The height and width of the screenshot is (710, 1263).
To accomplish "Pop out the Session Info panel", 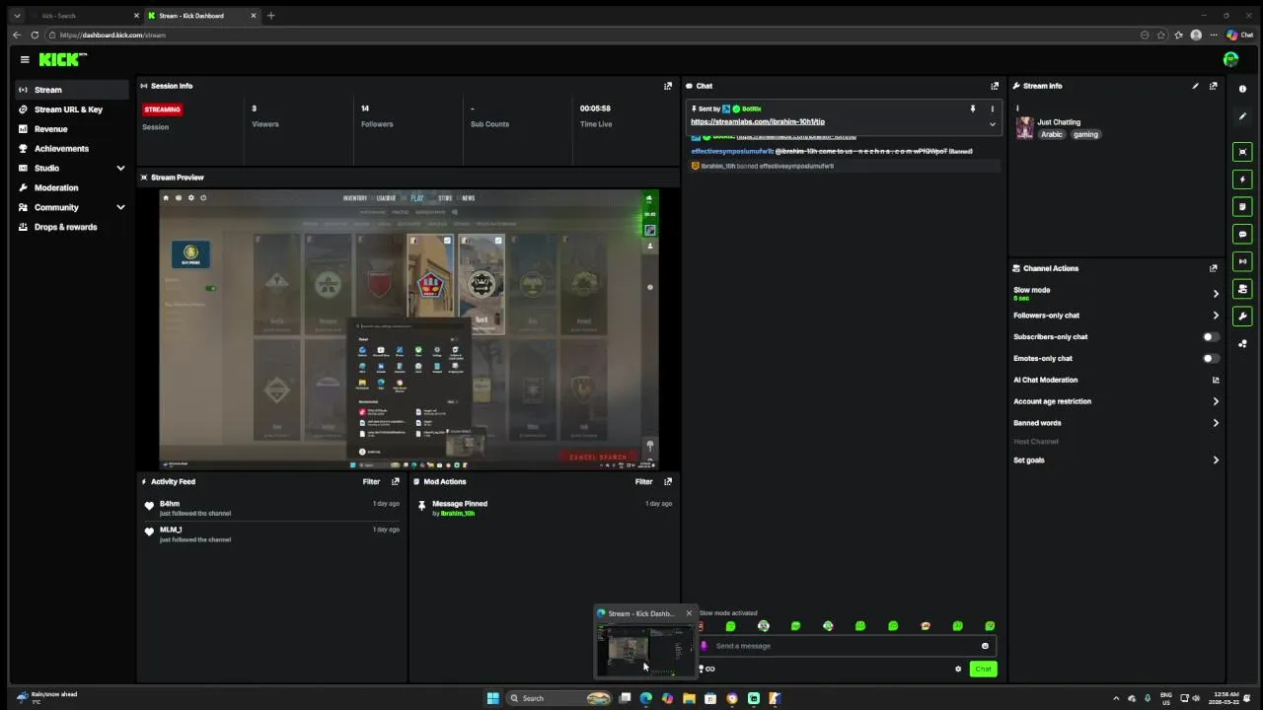I will (x=668, y=86).
